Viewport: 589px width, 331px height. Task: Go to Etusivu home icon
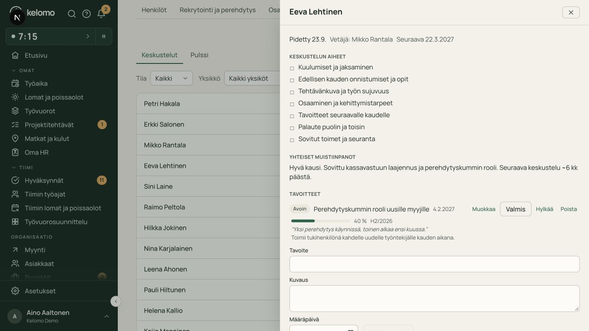tap(15, 55)
